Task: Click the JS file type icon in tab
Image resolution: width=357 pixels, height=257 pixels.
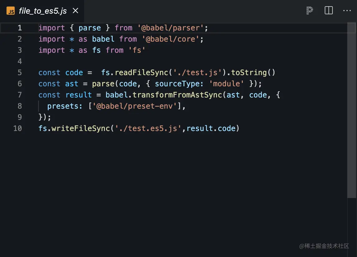Action: (11, 11)
